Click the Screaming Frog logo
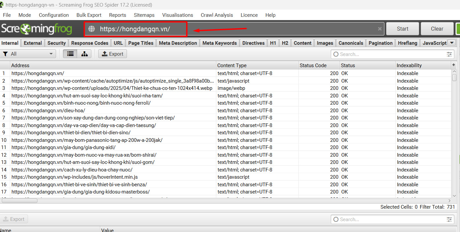Viewport: 460px width, 232px height. coord(36,29)
